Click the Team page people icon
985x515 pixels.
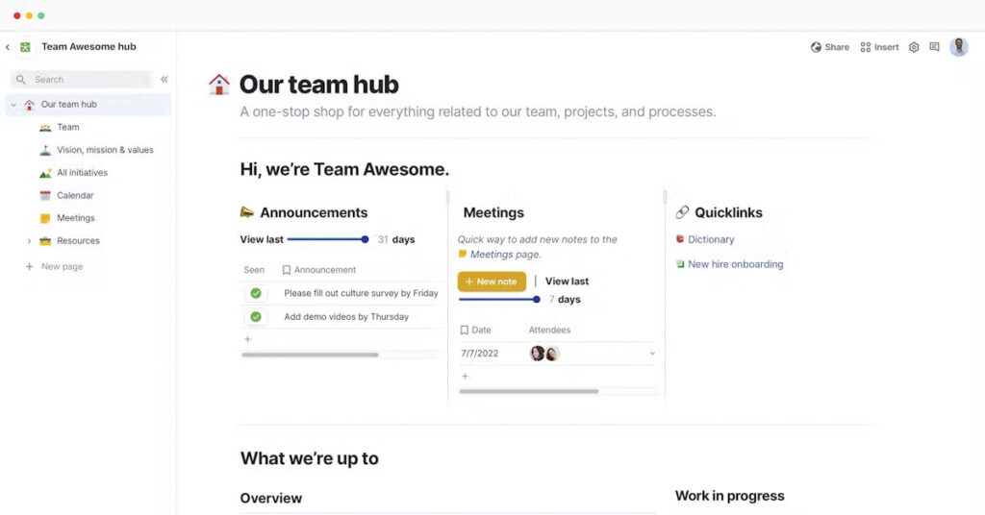45,128
